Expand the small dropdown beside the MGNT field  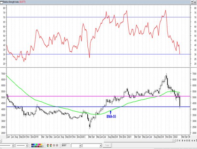(x=80, y=145)
